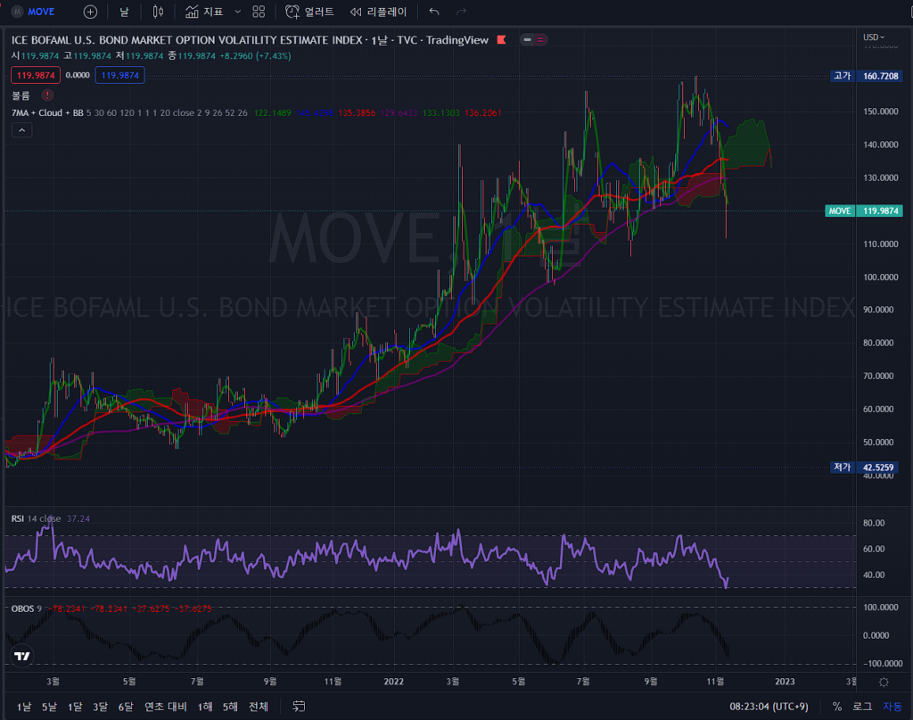Toggle 자동 auto scale mode
This screenshot has width=913, height=720.
pos(892,707)
